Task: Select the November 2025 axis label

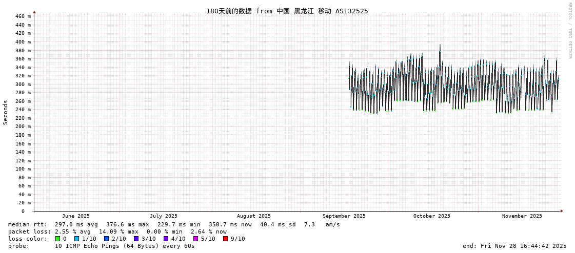Action: pyautogui.click(x=522, y=216)
